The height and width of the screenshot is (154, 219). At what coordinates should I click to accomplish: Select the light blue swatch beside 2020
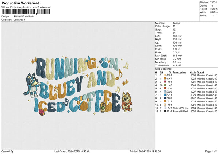[165, 92]
